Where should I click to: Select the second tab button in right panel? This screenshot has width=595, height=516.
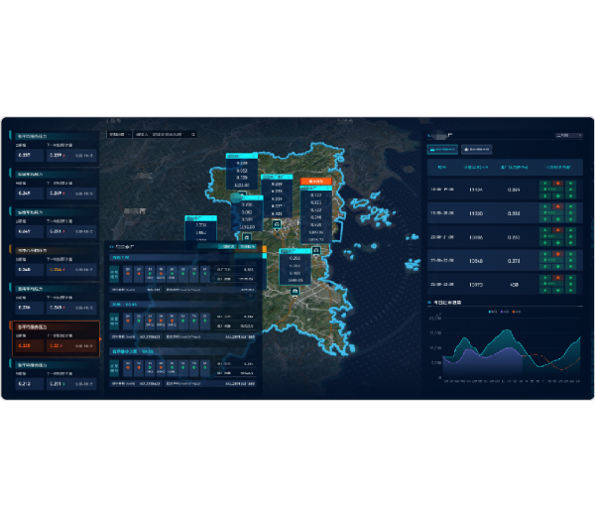[x=477, y=149]
